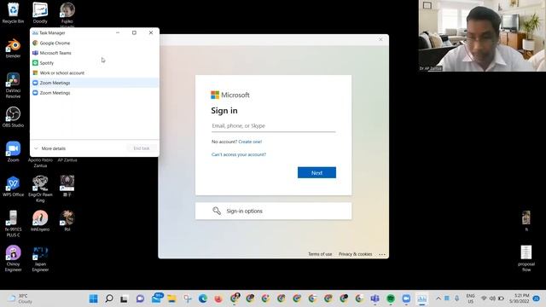The width and height of the screenshot is (546, 307).
Task: Open taskbar Search
Action: (x=109, y=298)
